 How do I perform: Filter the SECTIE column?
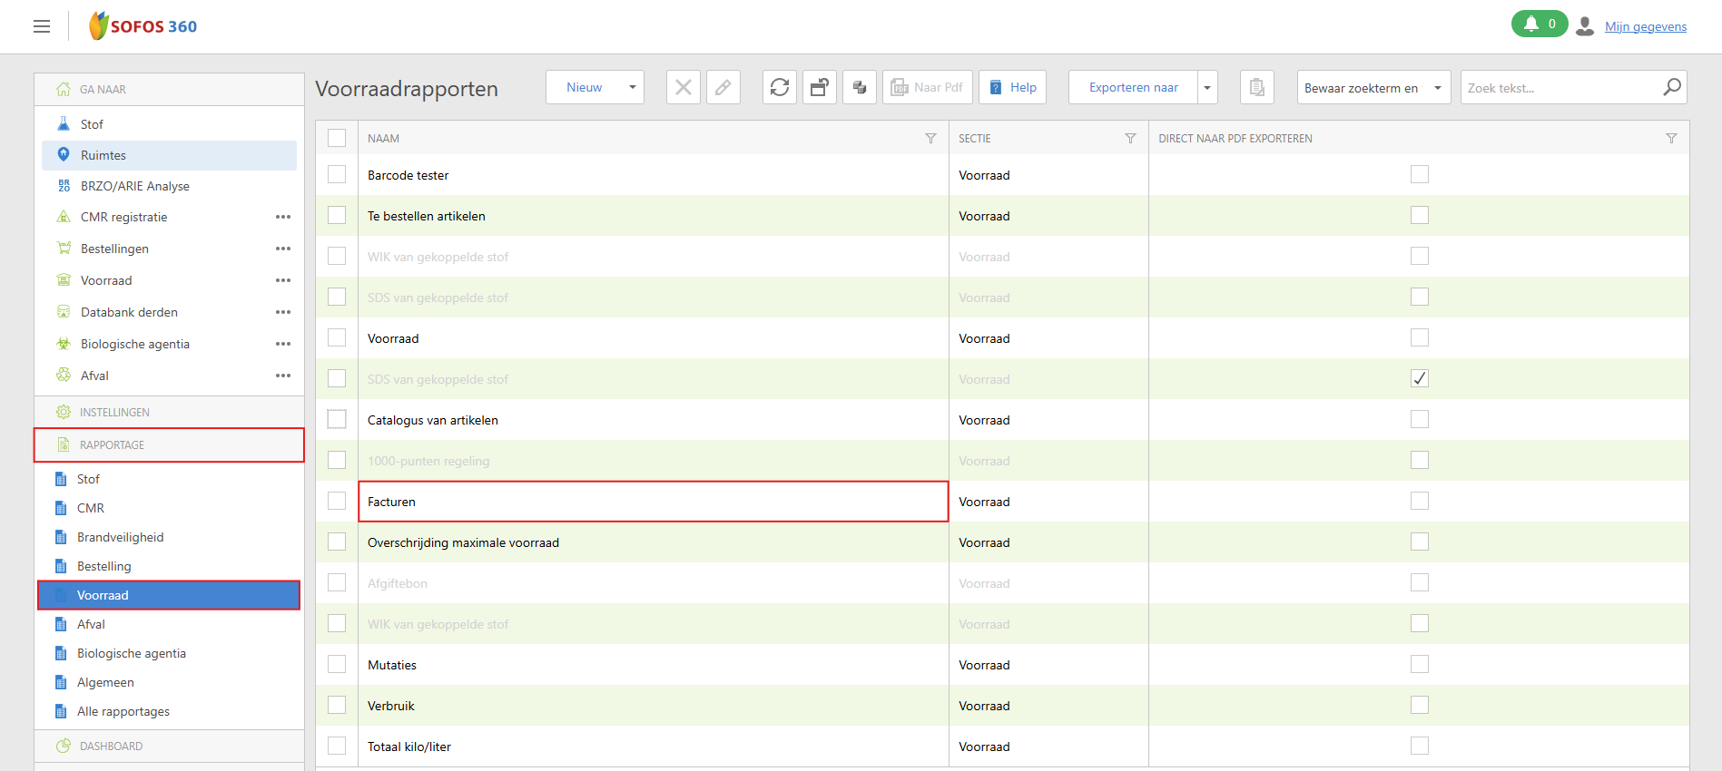click(x=1130, y=139)
